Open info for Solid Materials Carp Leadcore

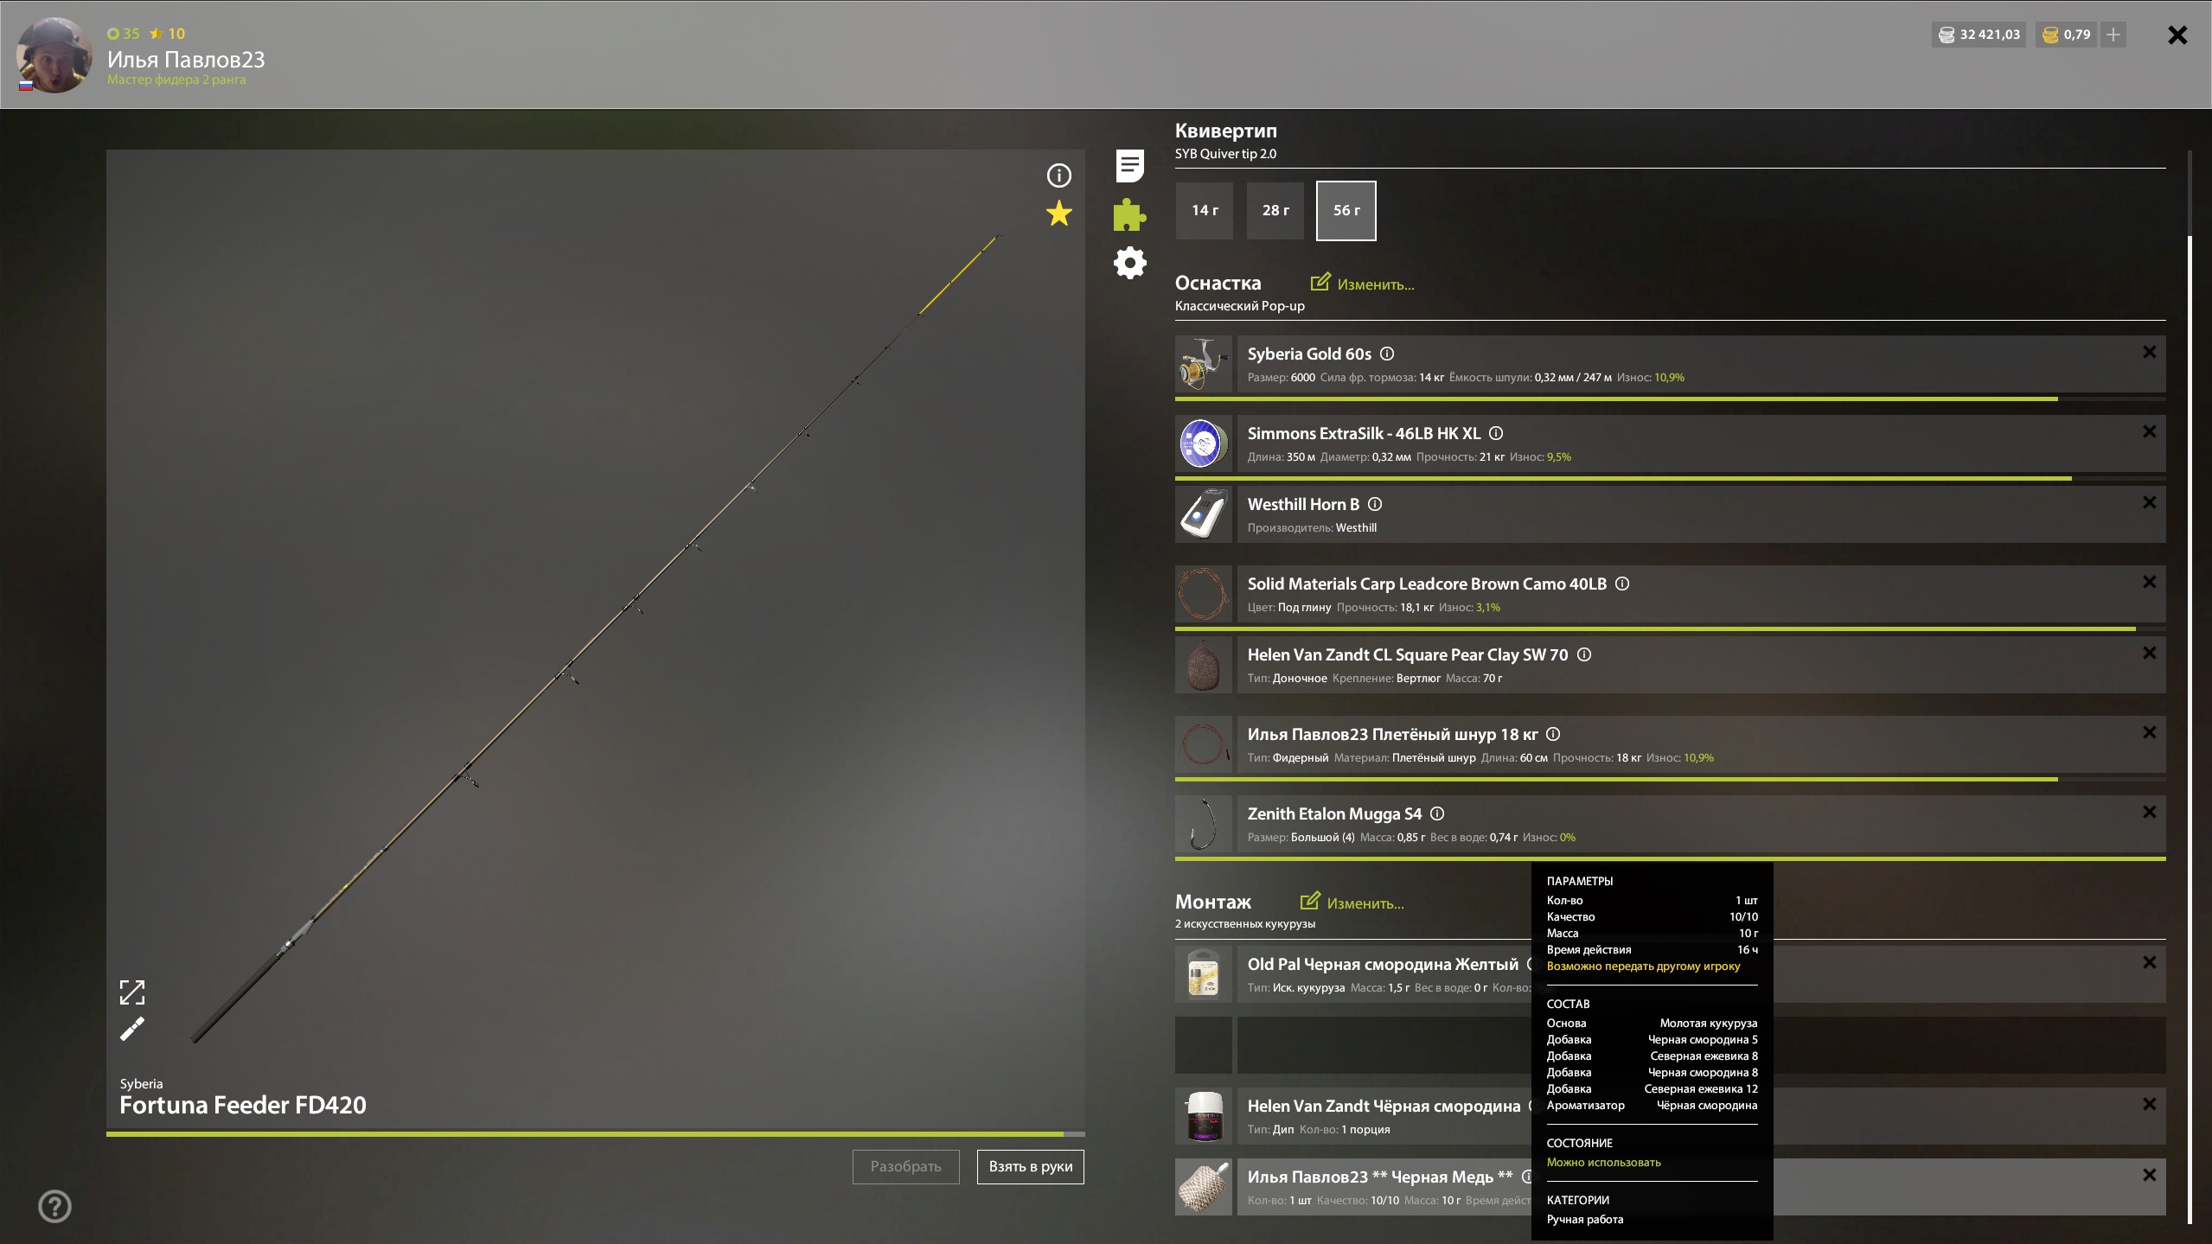1622,584
